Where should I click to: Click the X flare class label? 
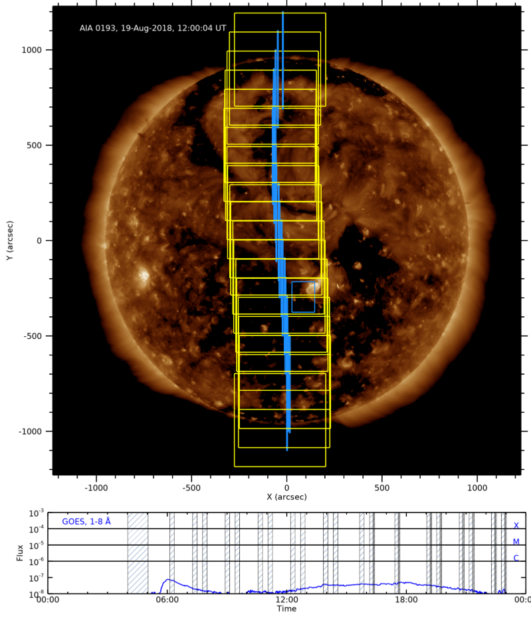516,525
